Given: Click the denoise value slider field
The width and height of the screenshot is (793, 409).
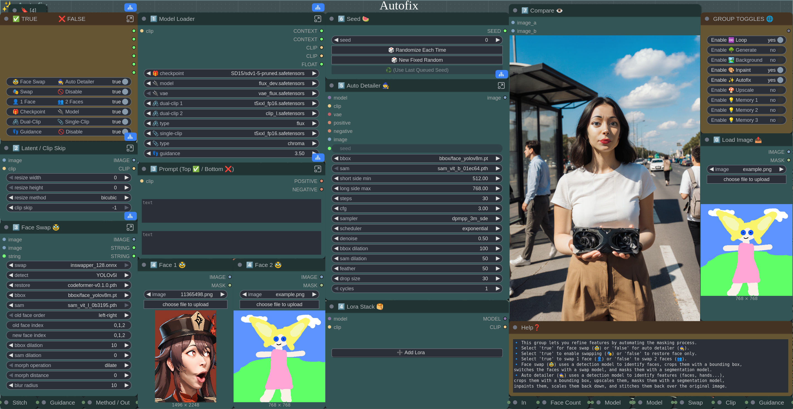Looking at the screenshot, I should click(417, 239).
